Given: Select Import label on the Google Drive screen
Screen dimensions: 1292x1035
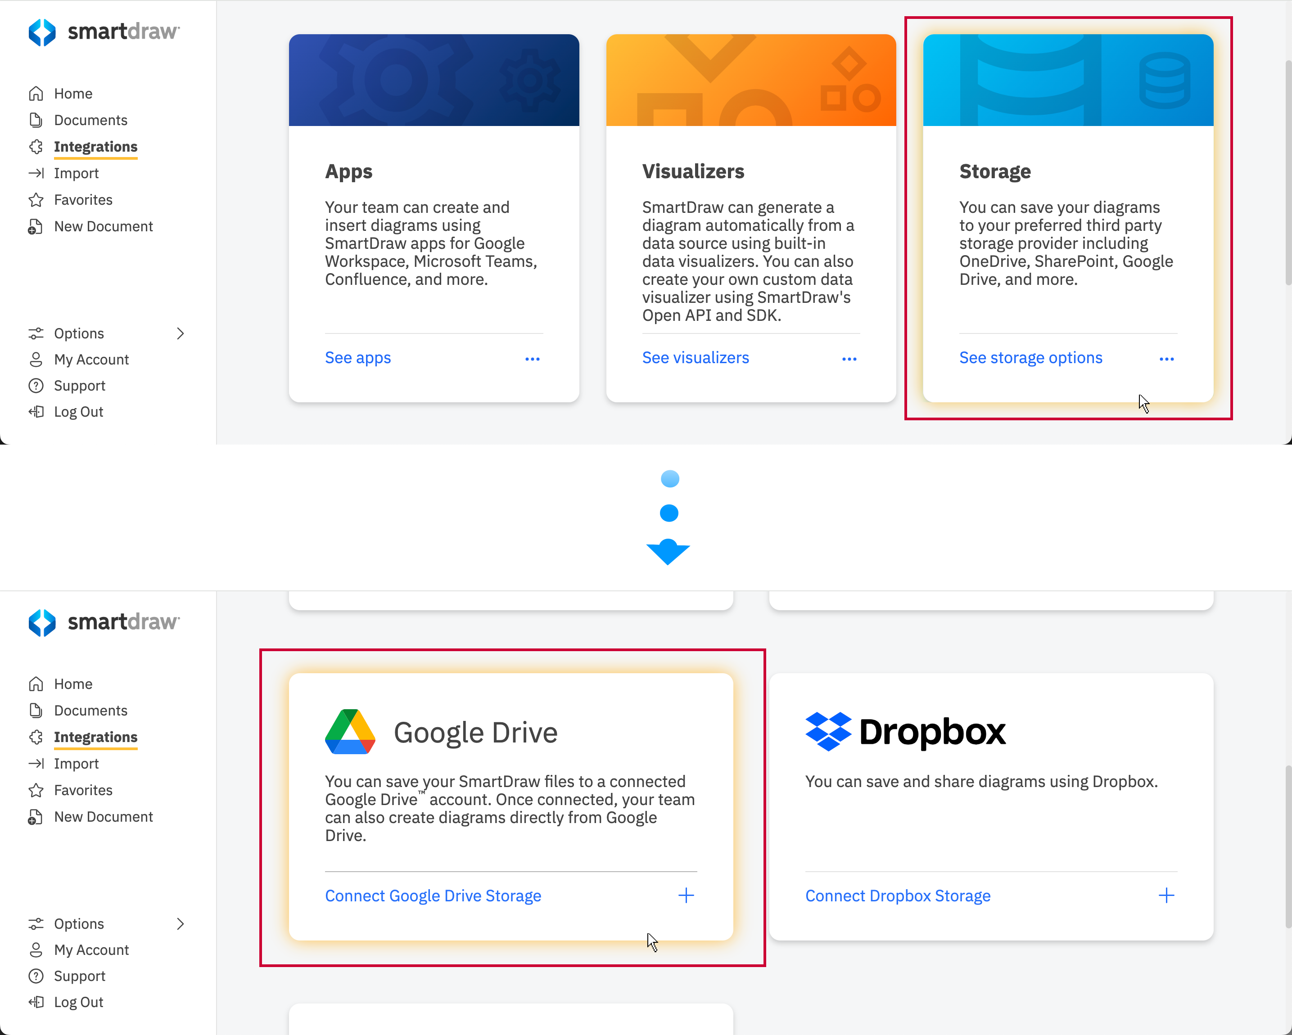Looking at the screenshot, I should point(76,764).
